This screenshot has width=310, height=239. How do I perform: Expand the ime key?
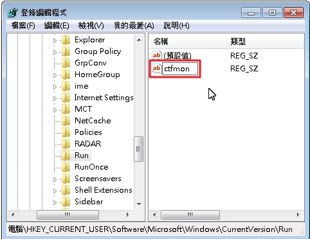tap(55, 87)
